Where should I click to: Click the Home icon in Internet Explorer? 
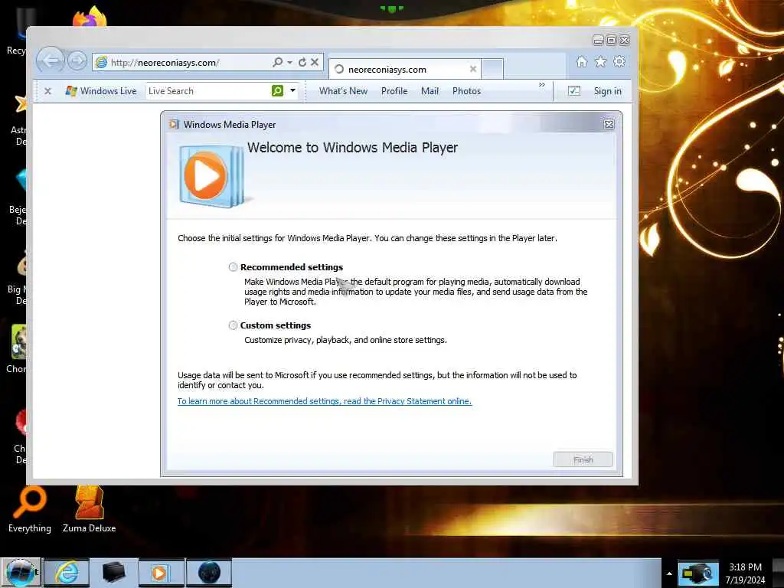582,61
